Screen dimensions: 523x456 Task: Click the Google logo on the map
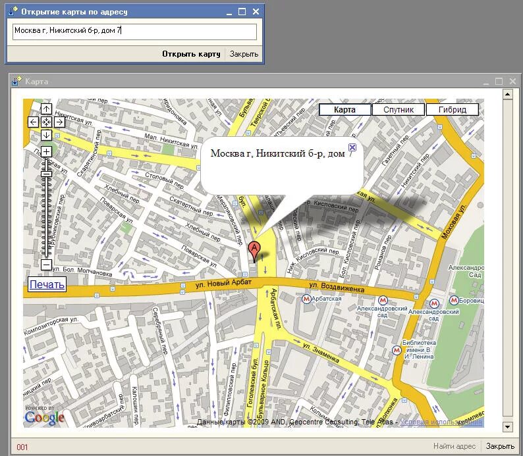(x=44, y=418)
